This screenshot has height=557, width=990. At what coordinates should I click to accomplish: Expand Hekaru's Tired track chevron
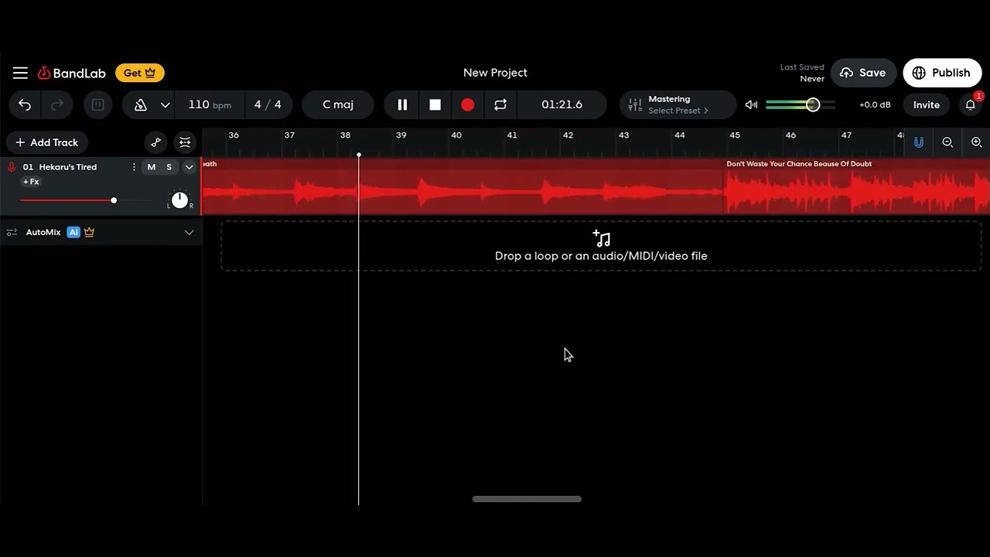pos(189,167)
